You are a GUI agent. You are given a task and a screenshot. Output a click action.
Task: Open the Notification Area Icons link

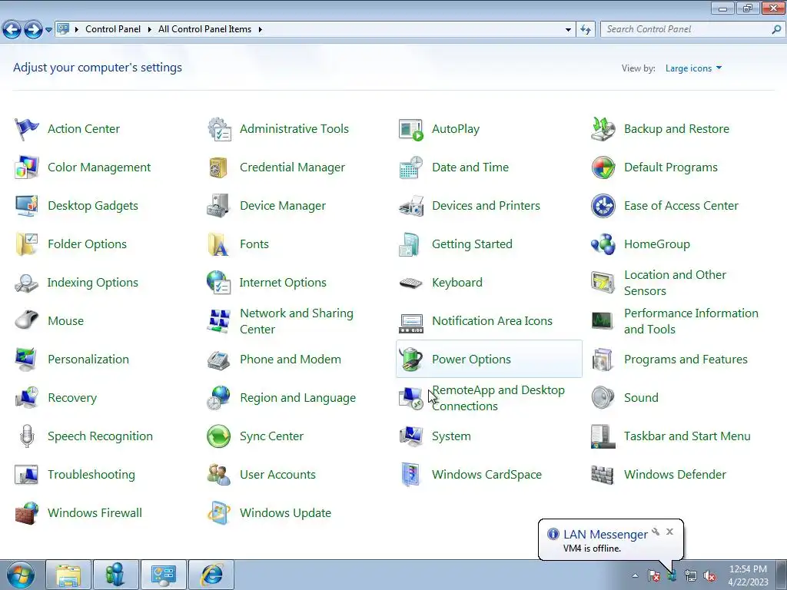click(492, 320)
